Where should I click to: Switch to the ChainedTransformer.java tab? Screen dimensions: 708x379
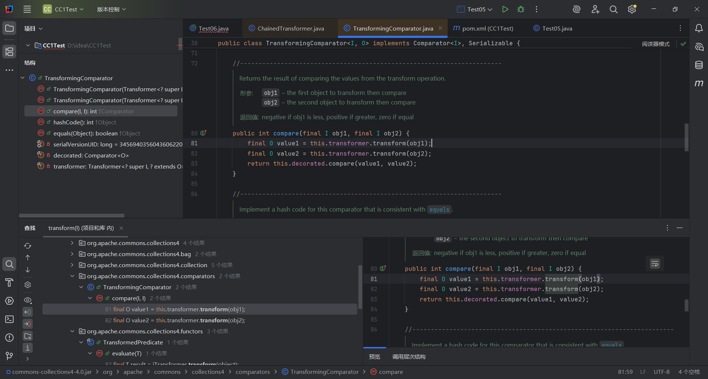pyautogui.click(x=287, y=28)
